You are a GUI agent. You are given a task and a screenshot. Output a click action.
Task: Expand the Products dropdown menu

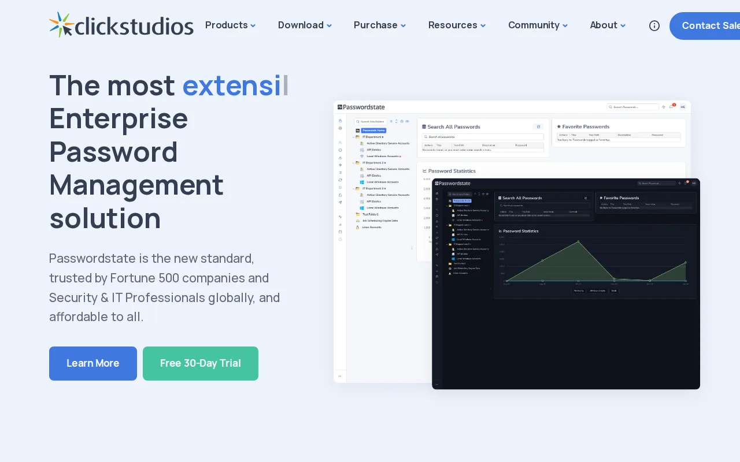point(230,25)
